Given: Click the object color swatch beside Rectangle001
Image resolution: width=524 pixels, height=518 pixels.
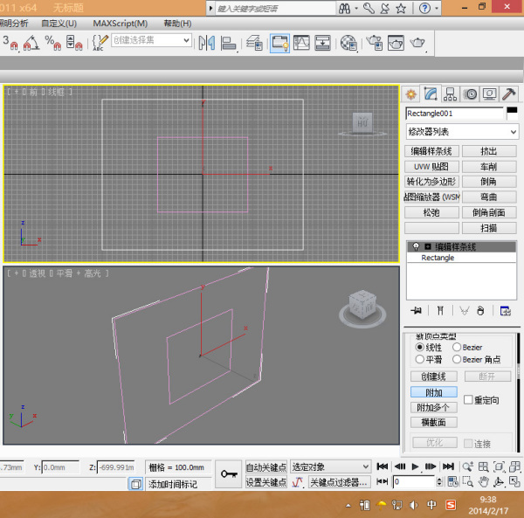Looking at the screenshot, I should pyautogui.click(x=512, y=114).
